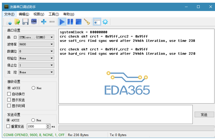This screenshot has height=139, width=215.
Task: Click the Rx: 236 Bytes status entry
Action: [78, 135]
